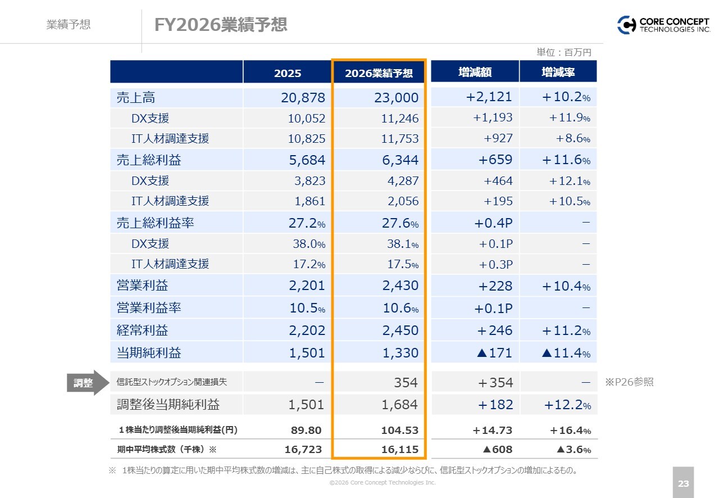Click the 23,000 sales forecast value
719x498 pixels.
(396, 97)
